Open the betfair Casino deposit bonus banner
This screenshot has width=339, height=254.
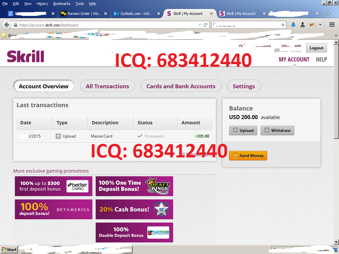[x=54, y=186]
